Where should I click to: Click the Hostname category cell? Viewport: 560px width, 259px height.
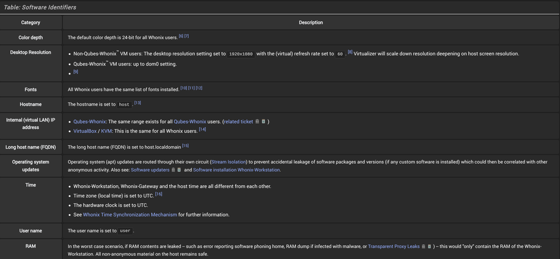(31, 105)
